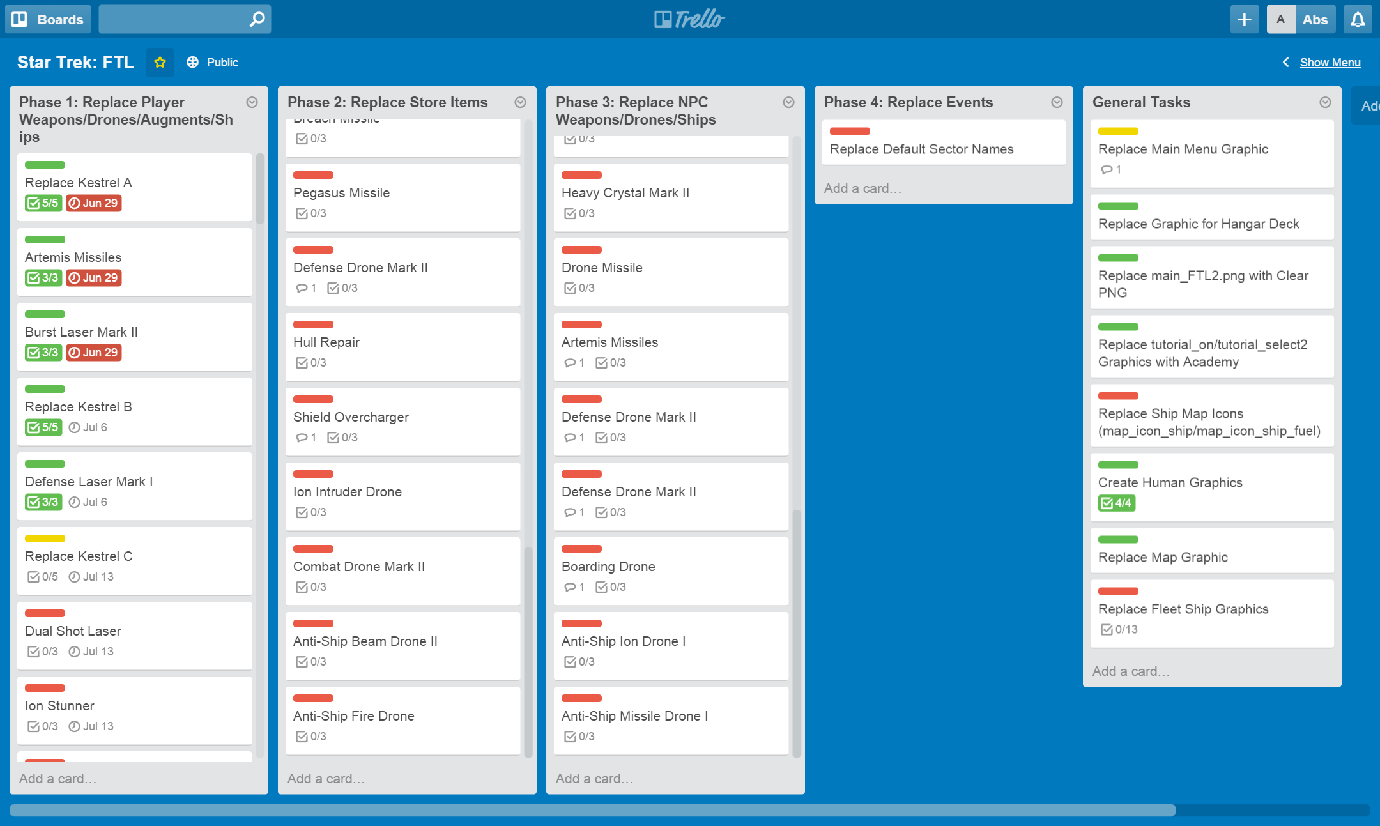Click the Star Trek: FTL board title
Image resolution: width=1380 pixels, height=826 pixels.
(75, 62)
